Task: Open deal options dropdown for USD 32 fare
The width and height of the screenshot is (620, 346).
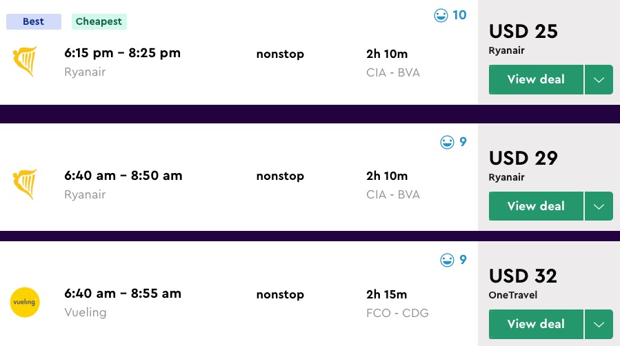Action: (x=599, y=324)
